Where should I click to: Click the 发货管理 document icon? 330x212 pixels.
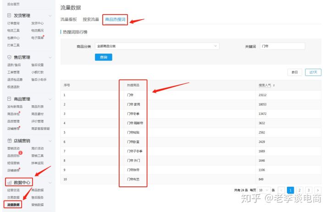coord(9,16)
